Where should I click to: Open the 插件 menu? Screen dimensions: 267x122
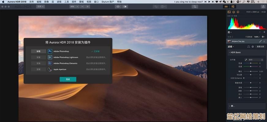click(74, 2)
